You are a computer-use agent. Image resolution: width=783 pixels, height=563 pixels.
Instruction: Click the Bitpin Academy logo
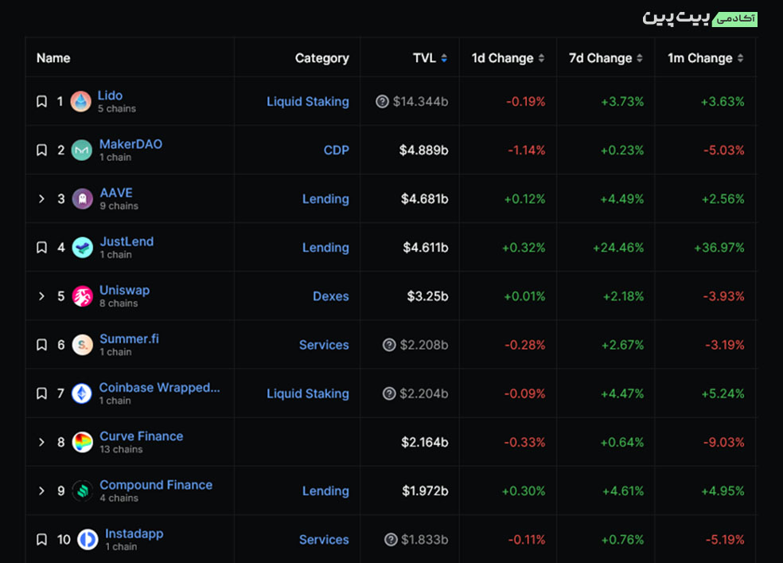(x=699, y=18)
